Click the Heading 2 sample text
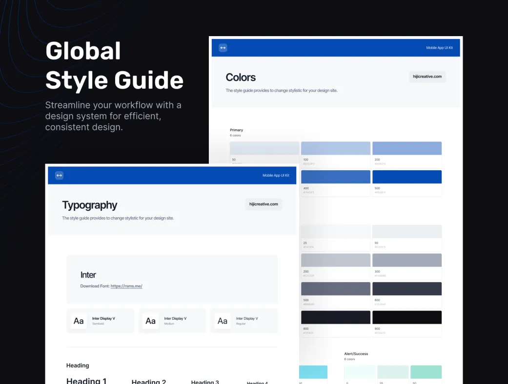 pyautogui.click(x=149, y=382)
